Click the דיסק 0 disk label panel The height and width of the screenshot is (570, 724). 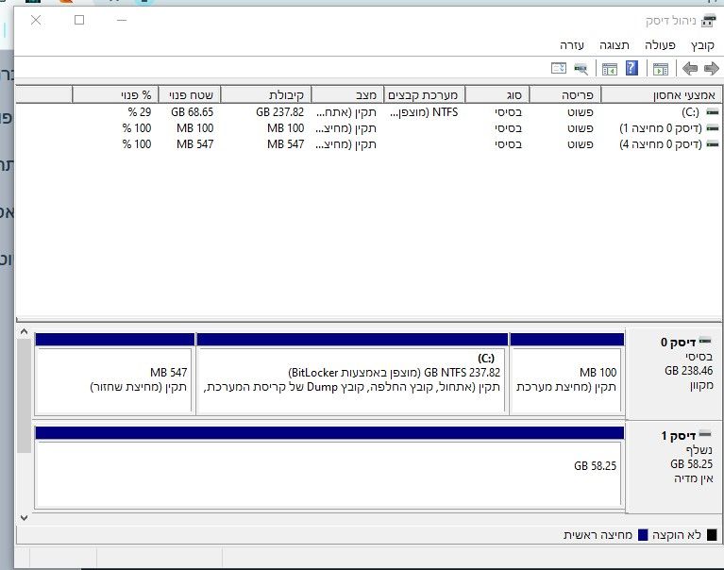[x=674, y=374]
